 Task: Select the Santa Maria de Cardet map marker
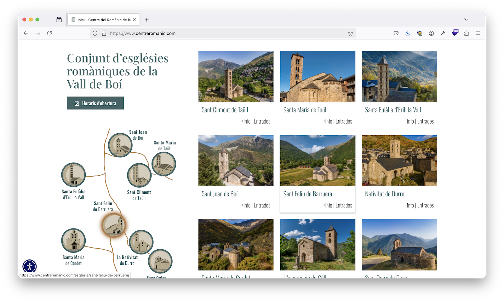coord(73,241)
